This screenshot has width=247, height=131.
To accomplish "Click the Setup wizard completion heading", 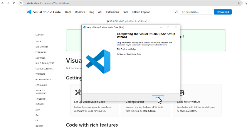I will (x=146, y=35).
